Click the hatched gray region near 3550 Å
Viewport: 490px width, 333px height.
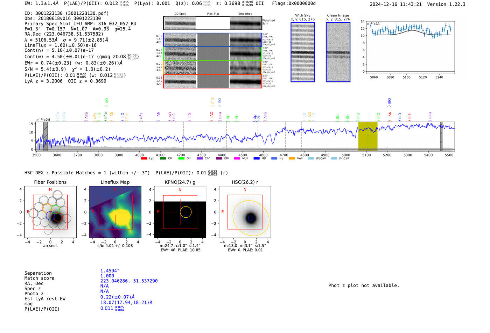click(x=45, y=136)
